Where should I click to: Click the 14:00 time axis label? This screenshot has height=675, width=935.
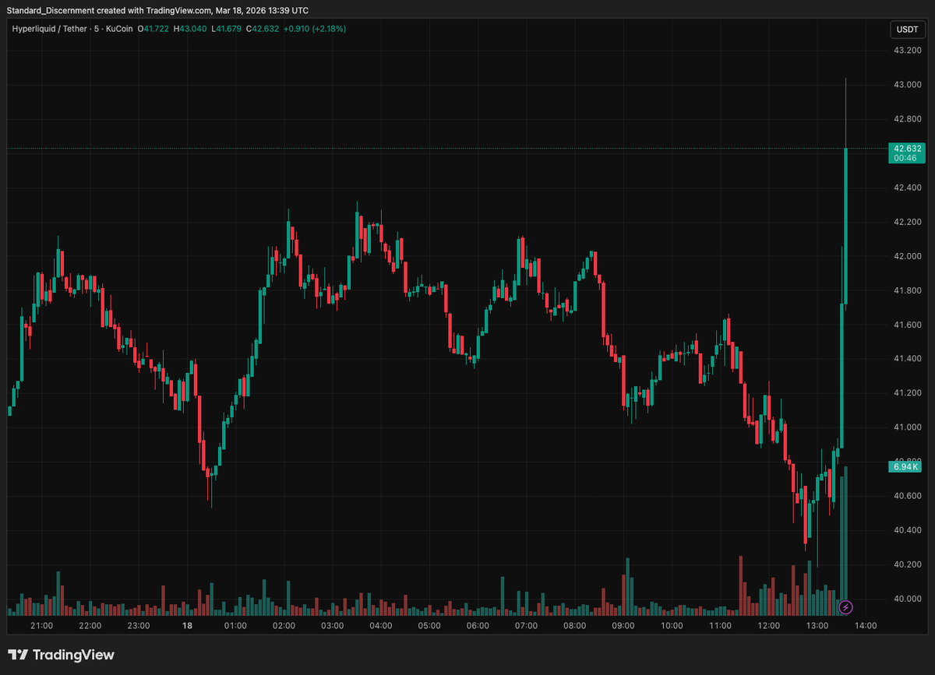pyautogui.click(x=866, y=626)
